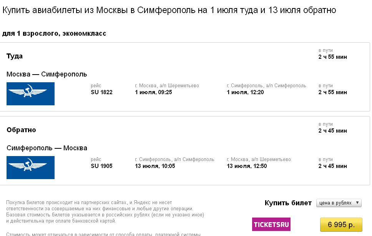Select flight number SU 1905
This screenshot has height=236, width=372.
(101, 166)
